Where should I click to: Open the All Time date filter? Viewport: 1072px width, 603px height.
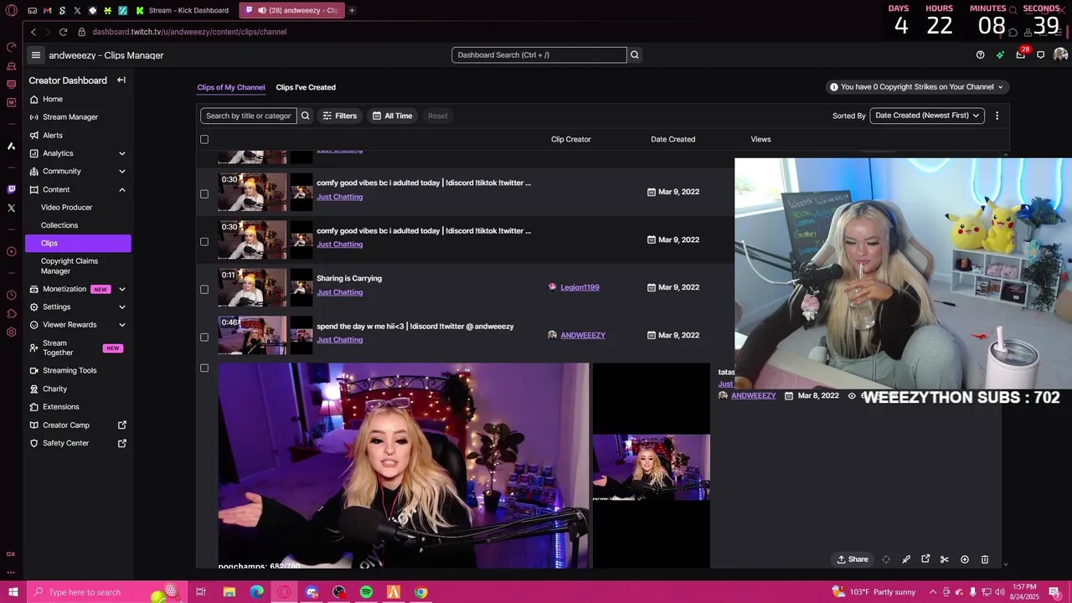pyautogui.click(x=392, y=116)
